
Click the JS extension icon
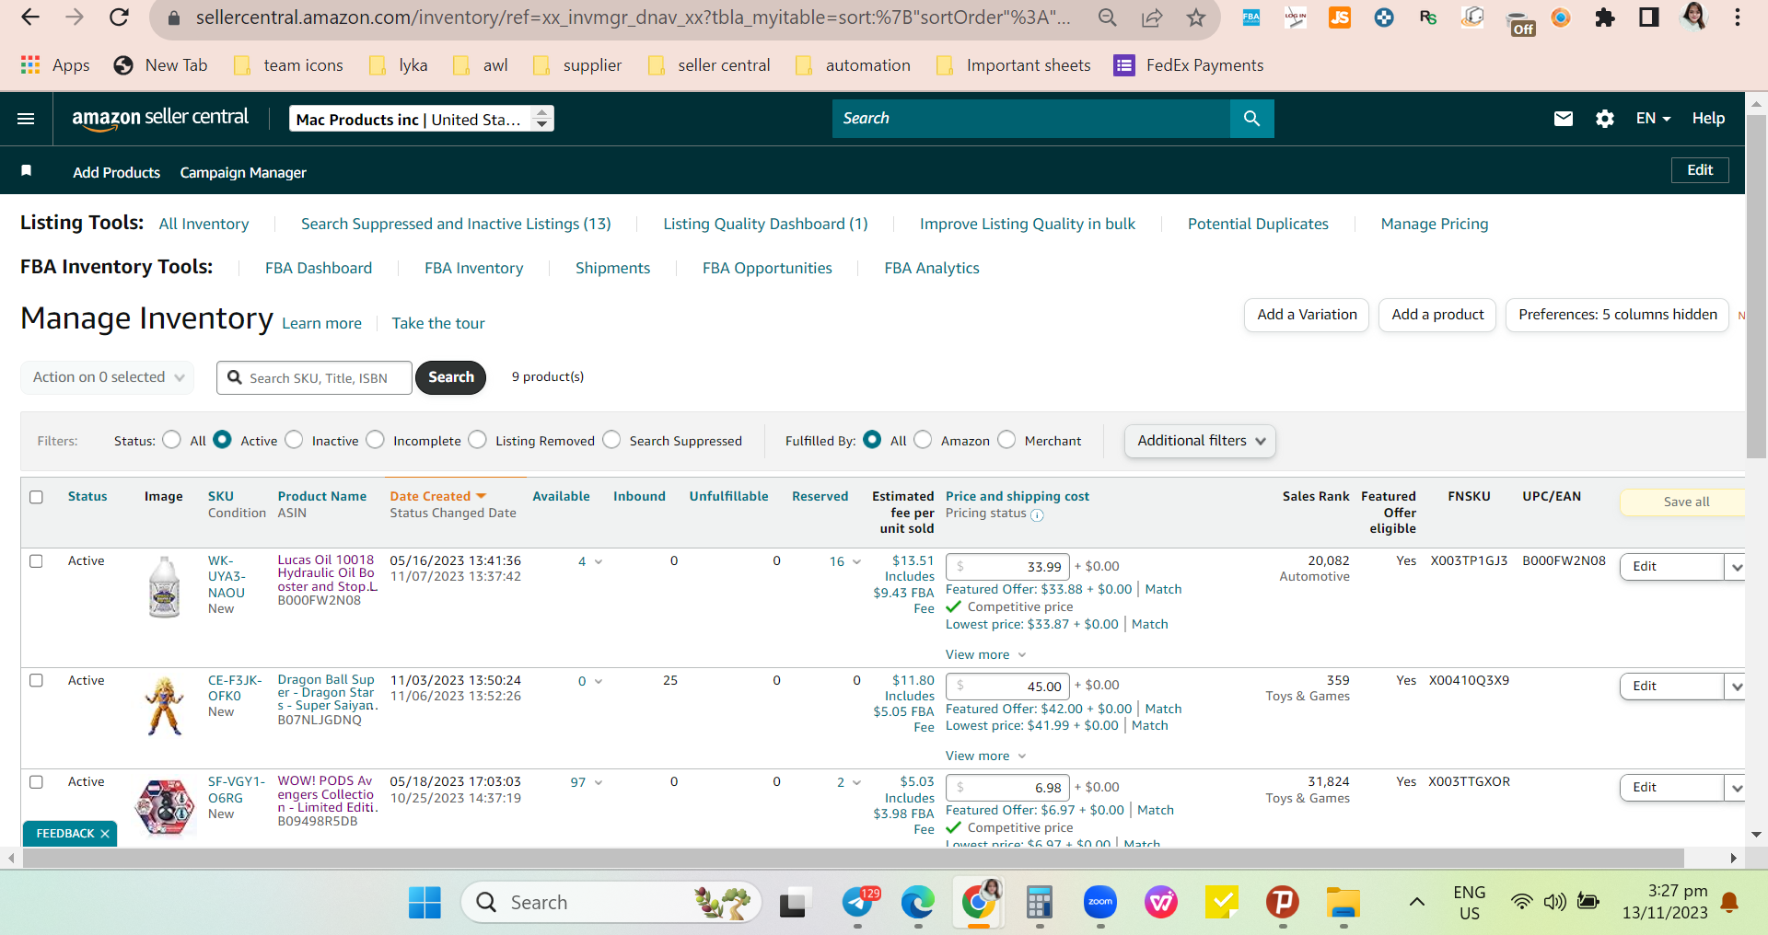tap(1340, 17)
